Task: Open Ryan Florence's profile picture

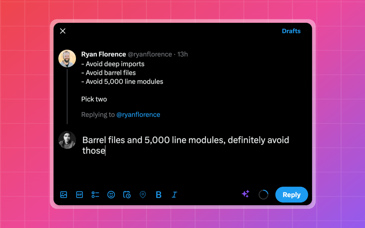Action: [67, 58]
